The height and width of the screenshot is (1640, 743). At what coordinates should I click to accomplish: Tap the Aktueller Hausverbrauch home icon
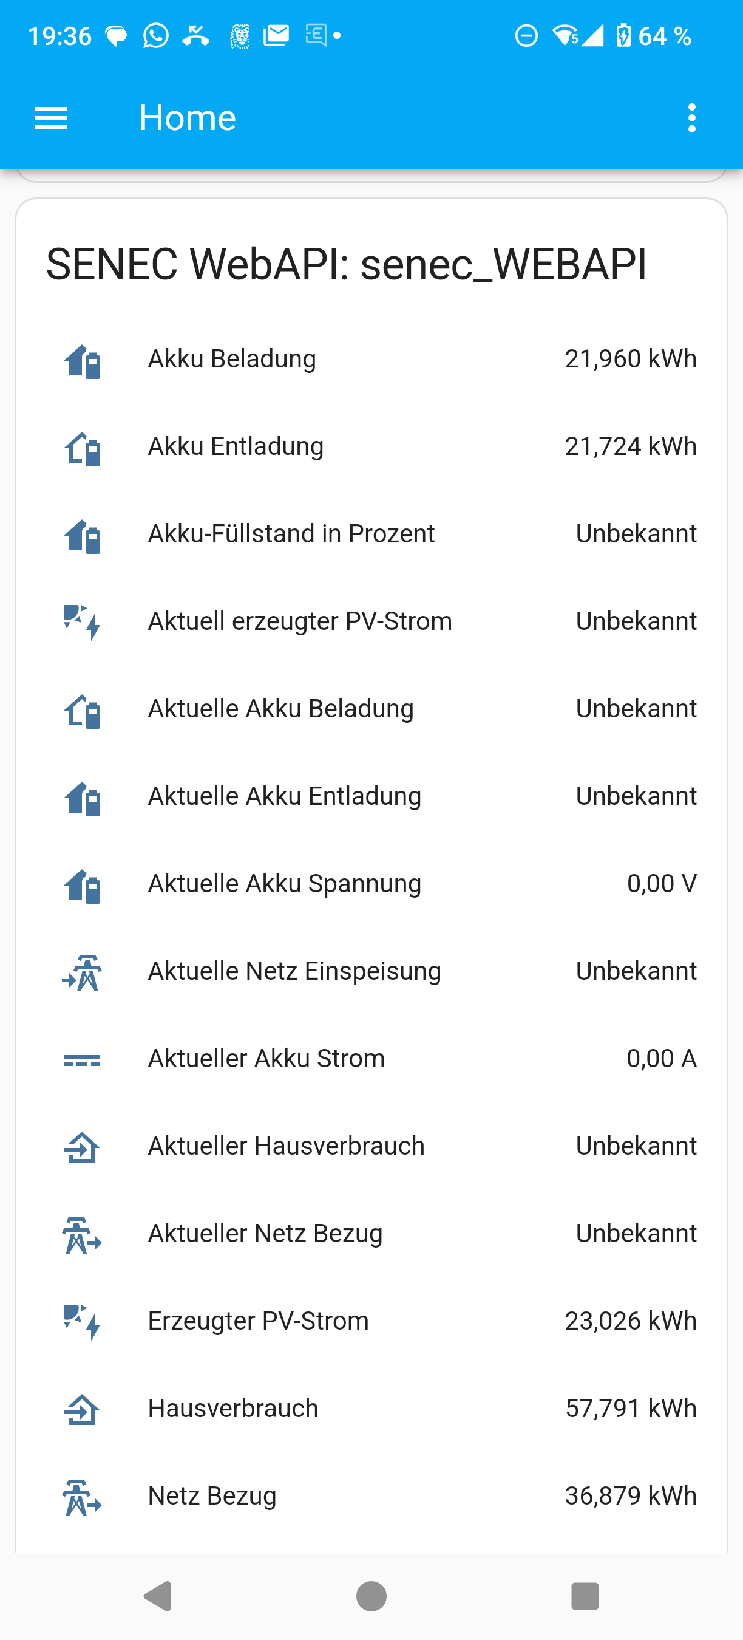[x=82, y=1147]
